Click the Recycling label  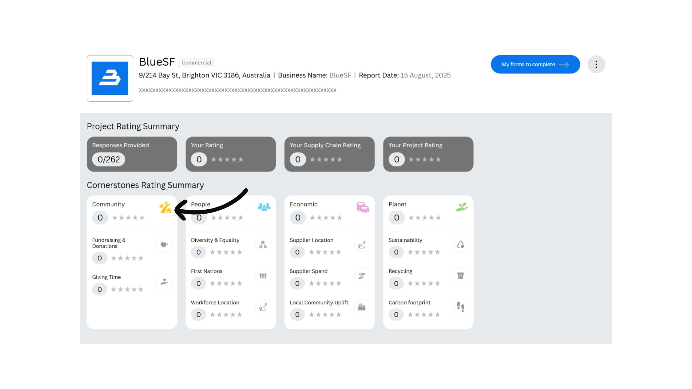(x=400, y=271)
